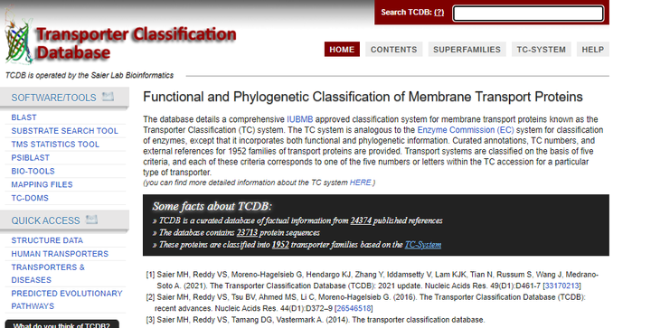Follow the Enzyme Commission (EC) link

466,130
